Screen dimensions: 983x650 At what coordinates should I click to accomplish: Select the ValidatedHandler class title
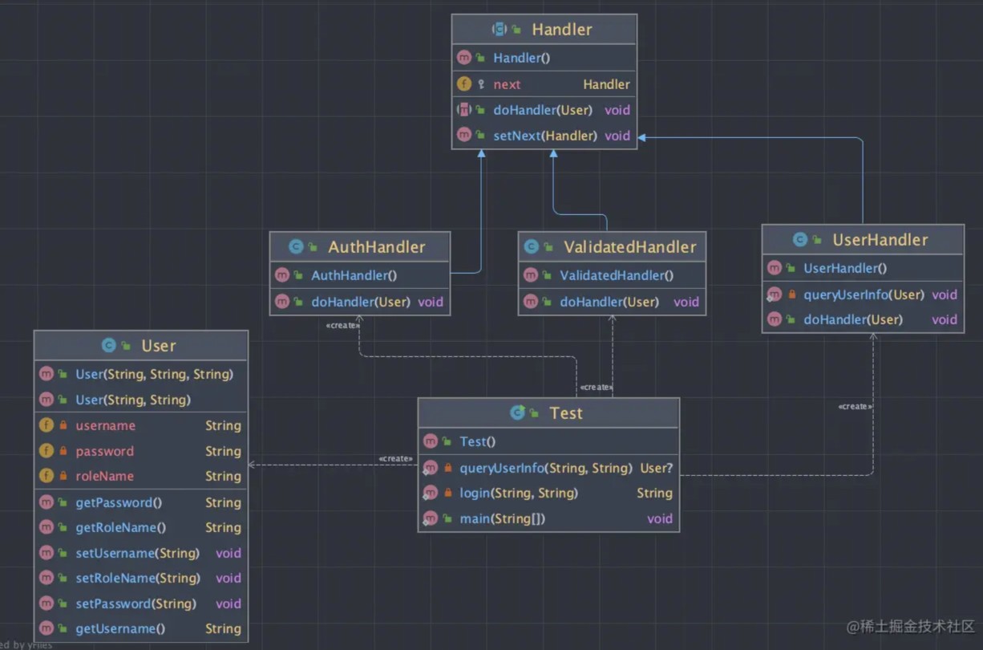click(x=630, y=247)
